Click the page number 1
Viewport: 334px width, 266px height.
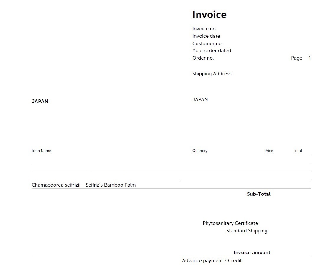(x=310, y=58)
